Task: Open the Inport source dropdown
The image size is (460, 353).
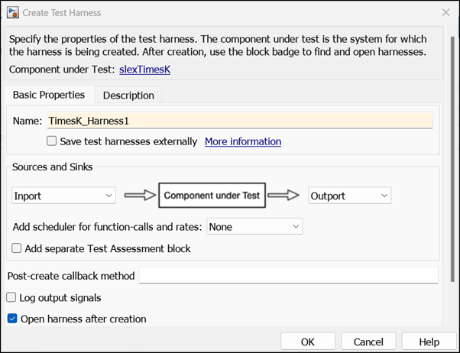Action: tap(63, 196)
